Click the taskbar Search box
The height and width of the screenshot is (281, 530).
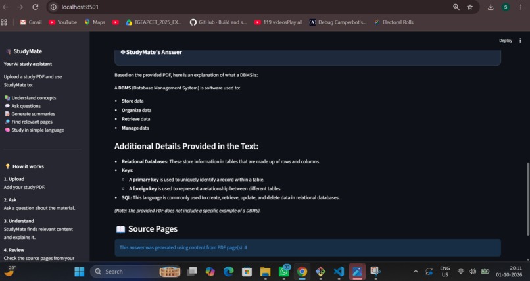click(136, 272)
